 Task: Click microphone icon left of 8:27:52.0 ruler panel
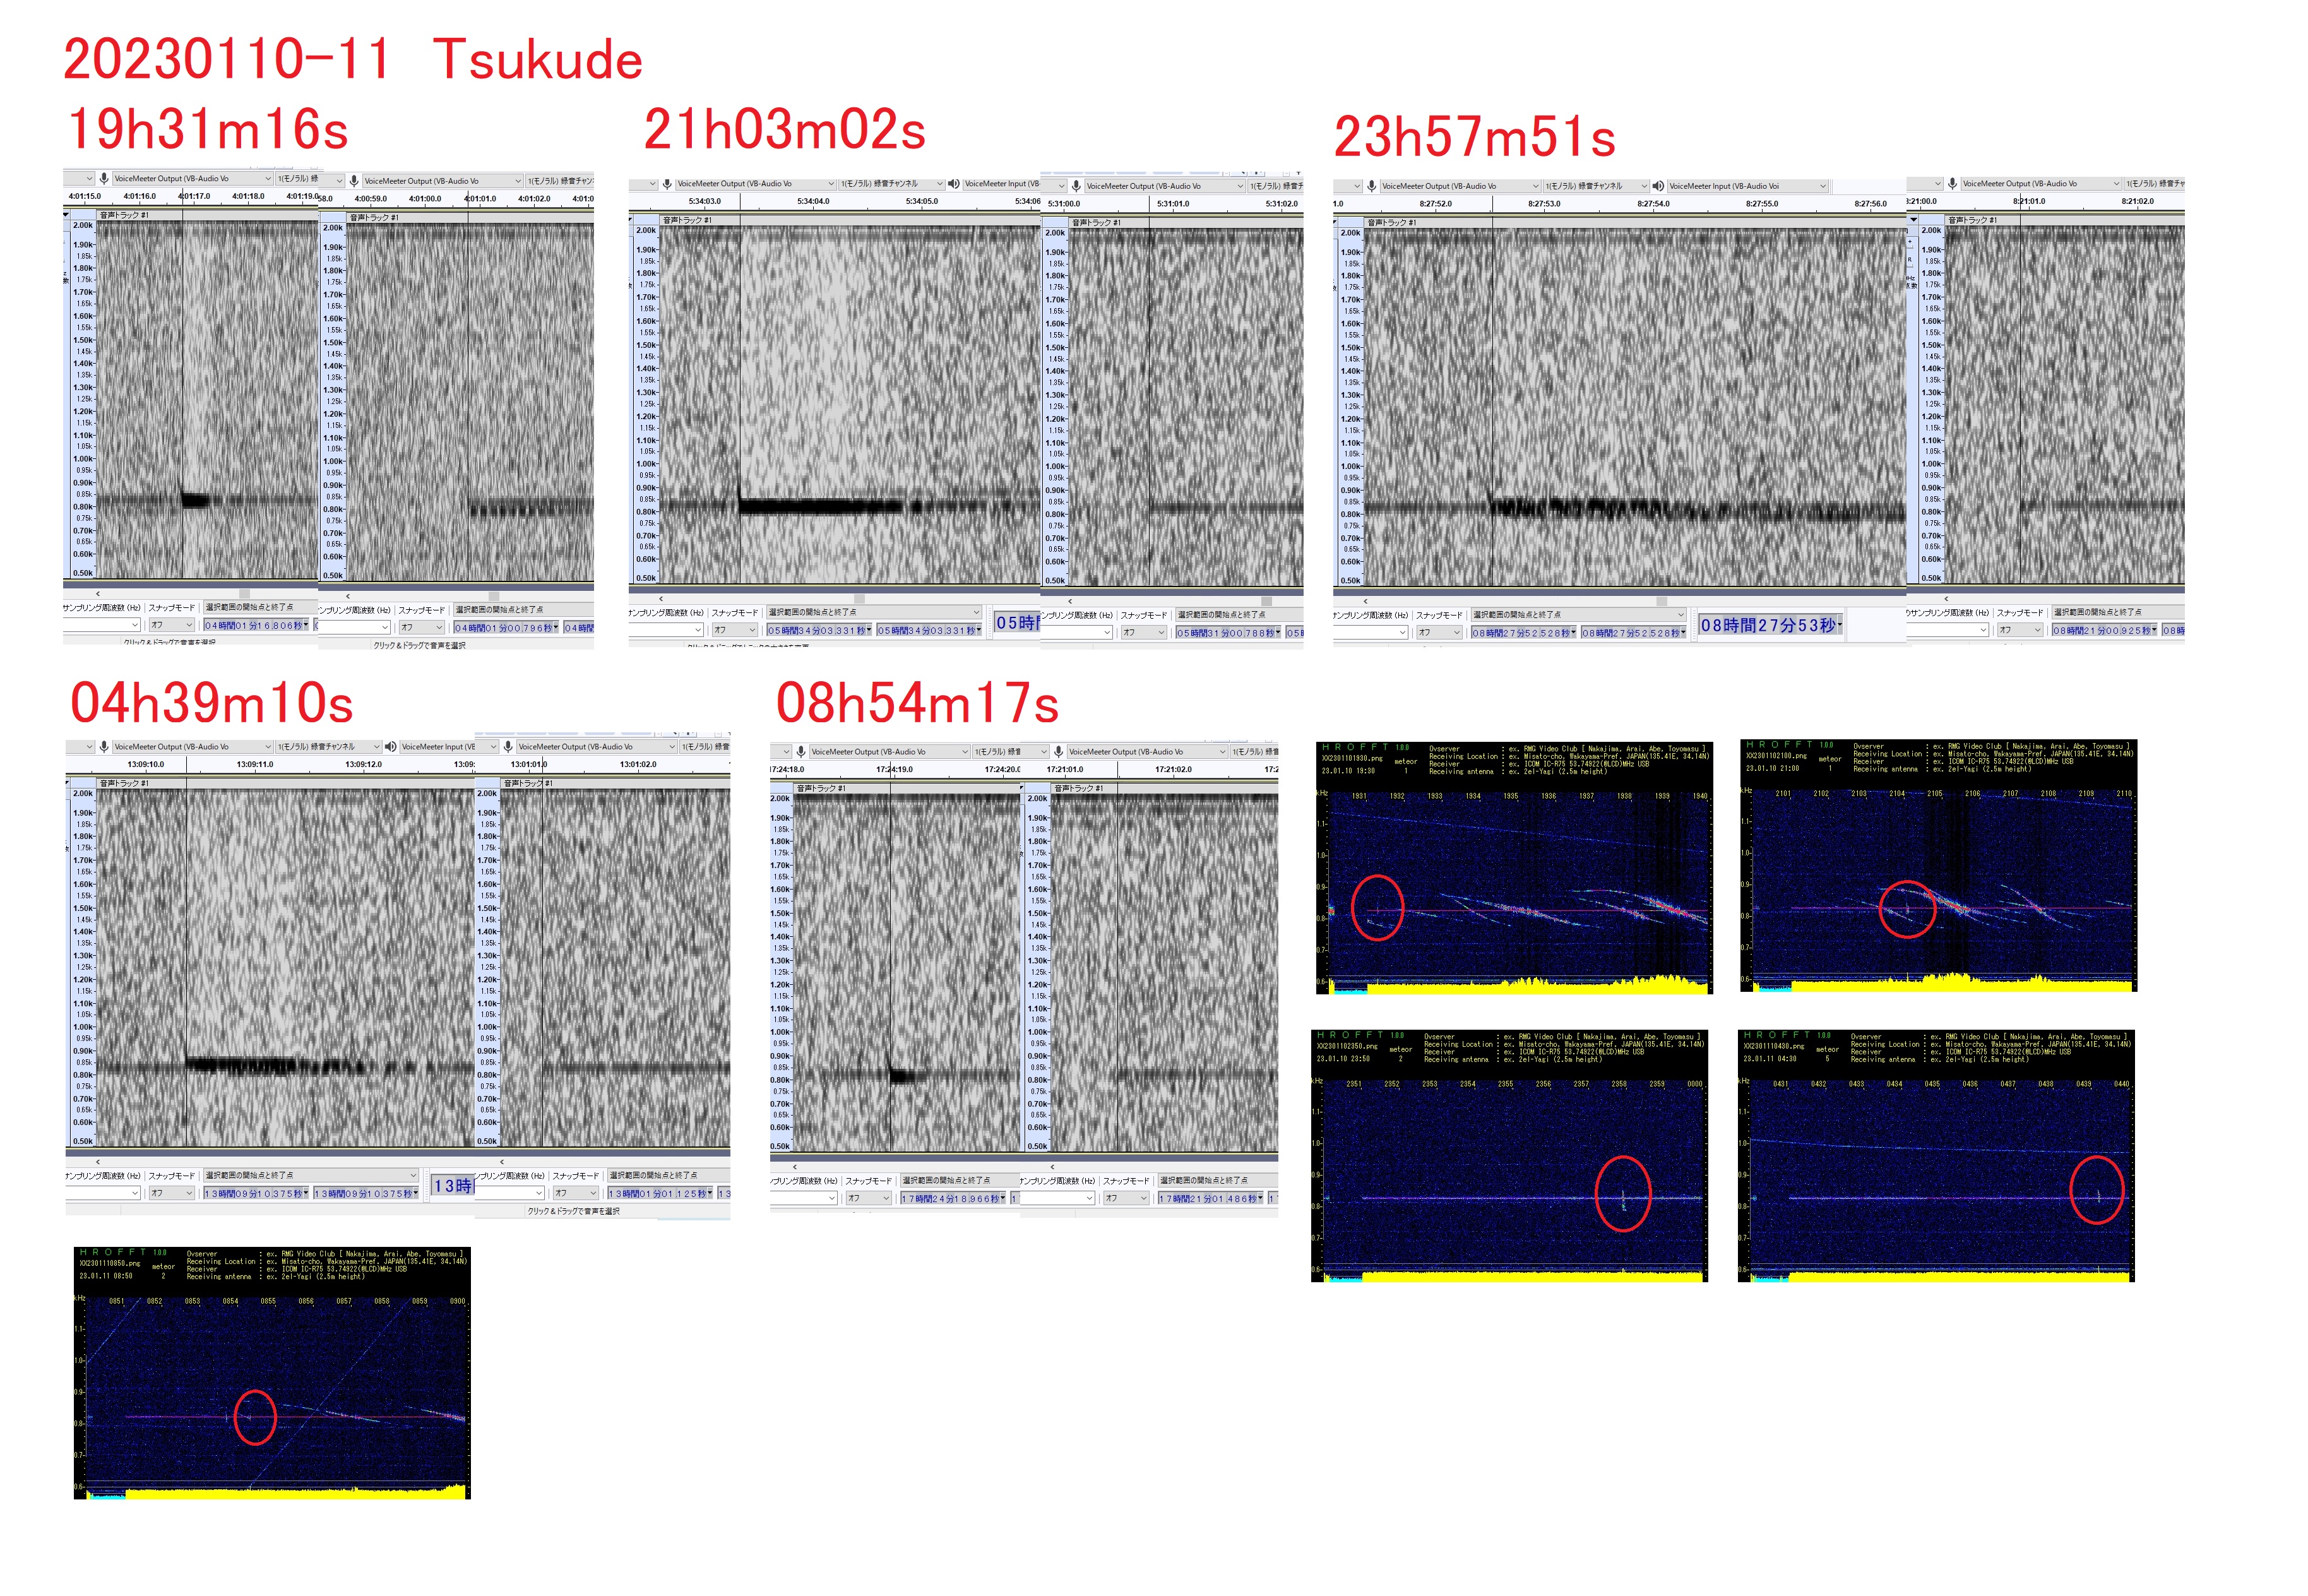1372,186
